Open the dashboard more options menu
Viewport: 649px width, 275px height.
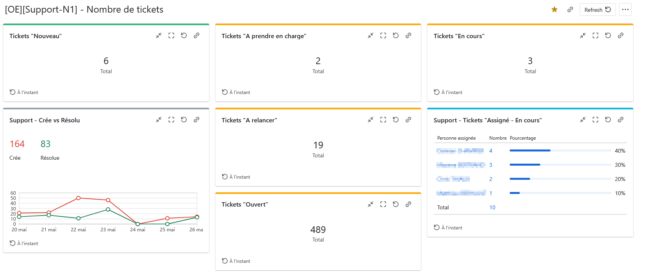(625, 9)
